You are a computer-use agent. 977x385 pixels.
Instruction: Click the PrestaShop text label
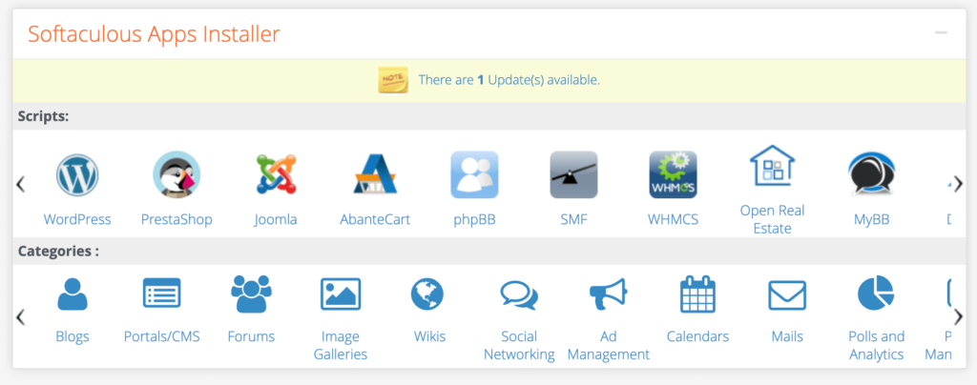pyautogui.click(x=177, y=219)
